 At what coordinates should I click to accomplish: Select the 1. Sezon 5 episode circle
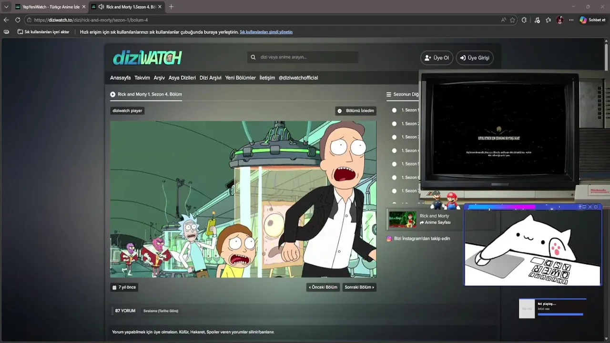point(394,164)
